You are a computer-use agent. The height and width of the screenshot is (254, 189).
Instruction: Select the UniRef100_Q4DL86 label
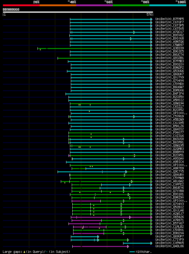(170, 246)
